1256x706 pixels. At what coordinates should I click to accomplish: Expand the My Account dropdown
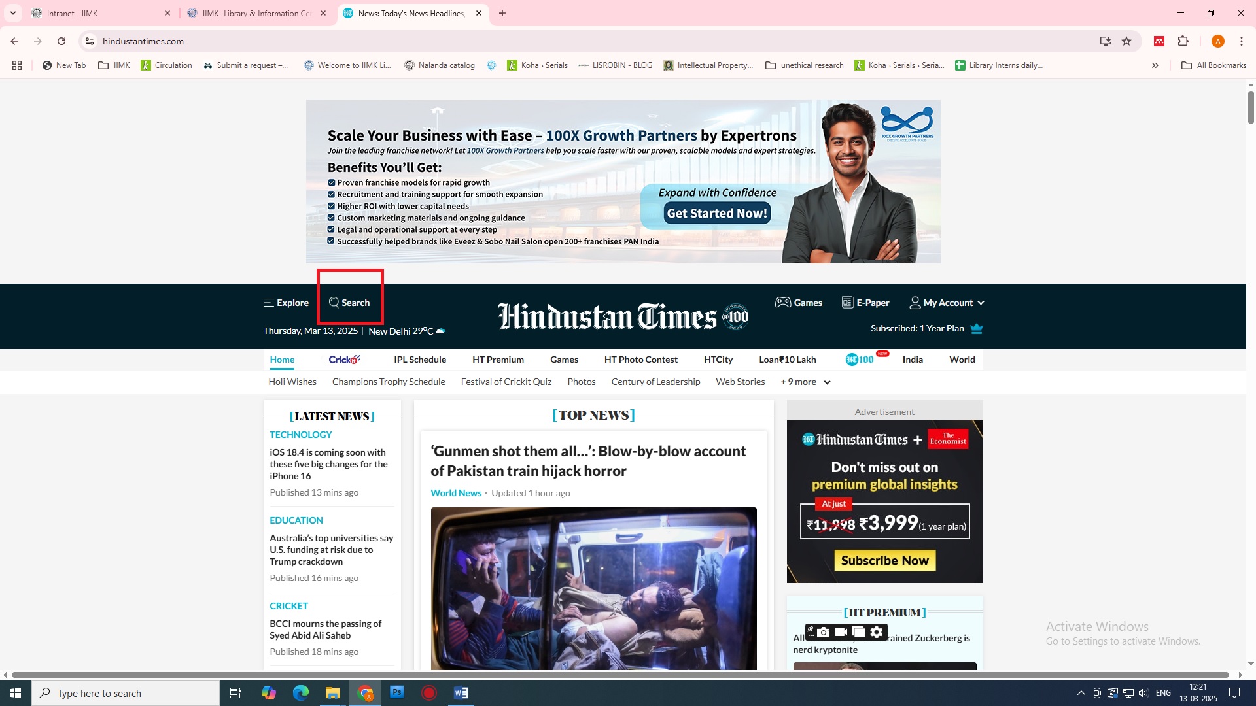(980, 303)
